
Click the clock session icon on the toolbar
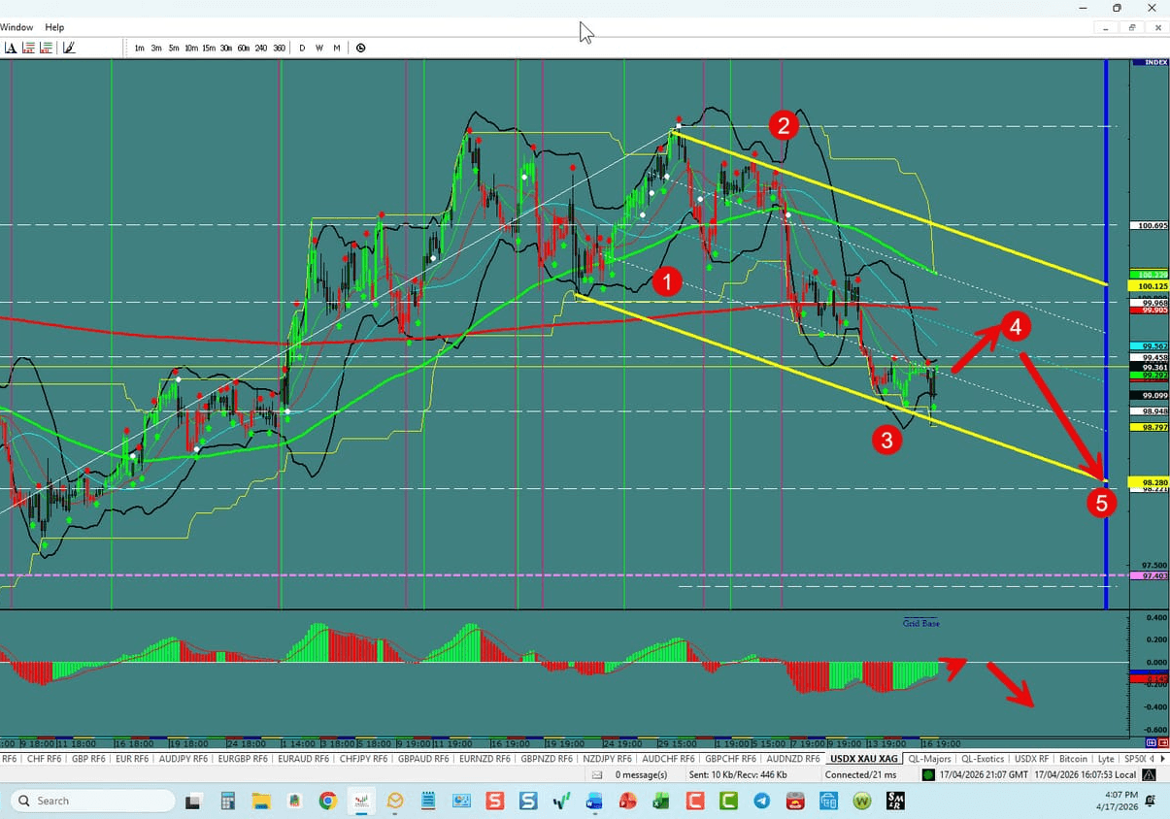point(360,48)
